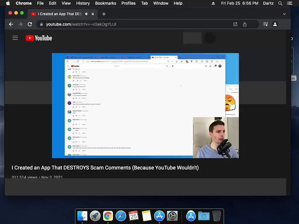Open the Apple menu
This screenshot has width=299, height=224.
tap(8, 3)
